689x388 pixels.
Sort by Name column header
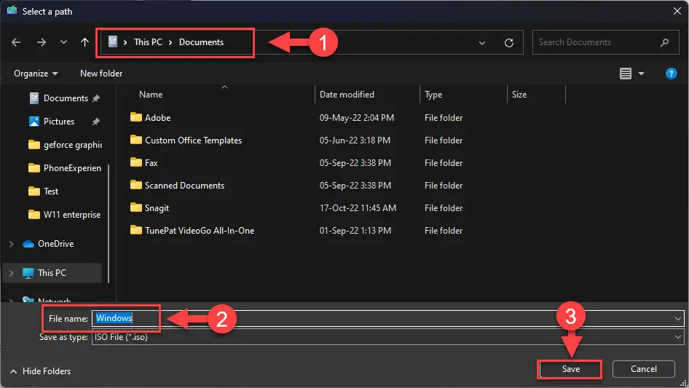click(151, 95)
